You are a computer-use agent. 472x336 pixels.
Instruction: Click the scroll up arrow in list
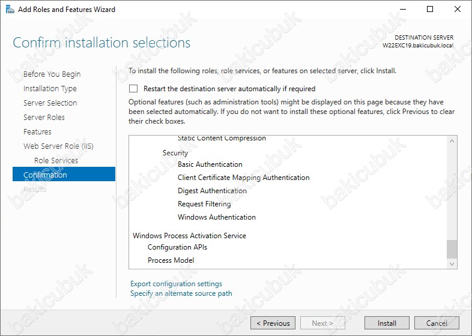tap(452, 141)
